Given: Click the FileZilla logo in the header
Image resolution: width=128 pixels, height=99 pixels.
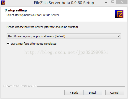Looking at the screenshot, I should click(119, 14).
